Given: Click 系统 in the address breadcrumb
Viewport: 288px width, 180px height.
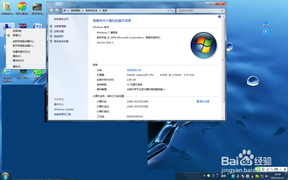Looking at the screenshot, I should [x=105, y=11].
